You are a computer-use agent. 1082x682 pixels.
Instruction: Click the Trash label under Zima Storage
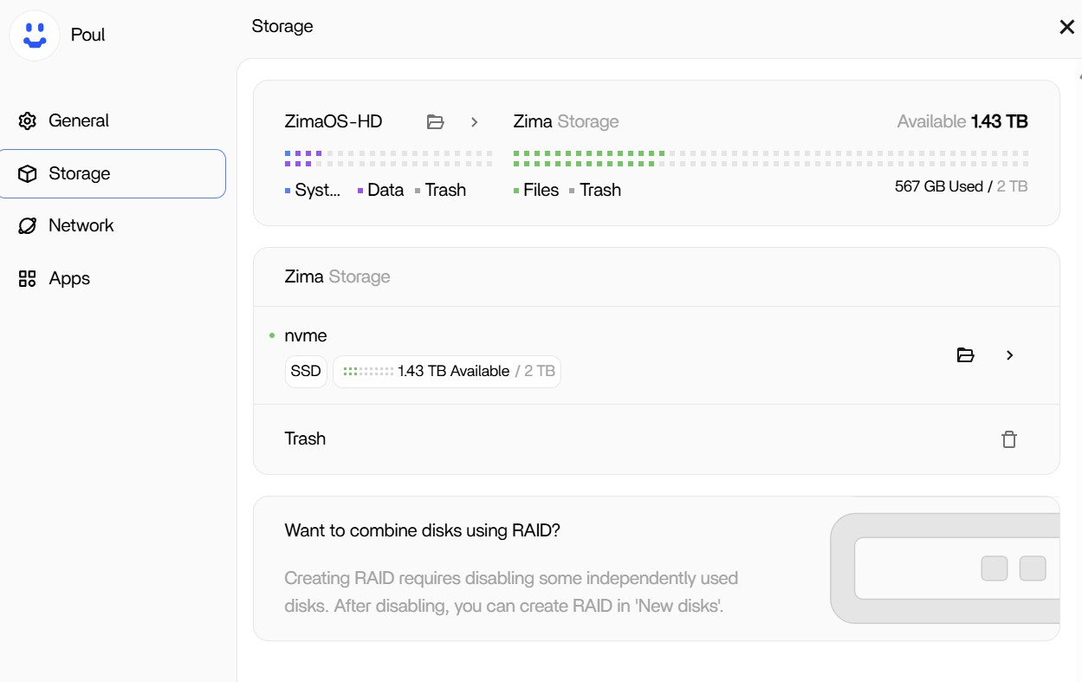click(305, 438)
